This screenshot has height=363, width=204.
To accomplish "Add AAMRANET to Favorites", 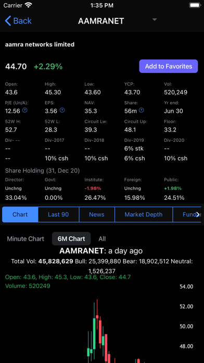I will tap(169, 66).
